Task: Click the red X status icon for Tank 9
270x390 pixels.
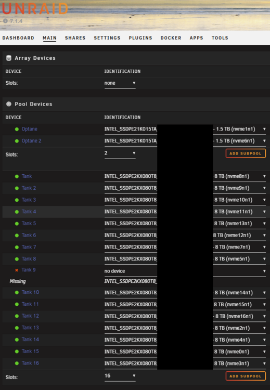Action: [x=17, y=270]
